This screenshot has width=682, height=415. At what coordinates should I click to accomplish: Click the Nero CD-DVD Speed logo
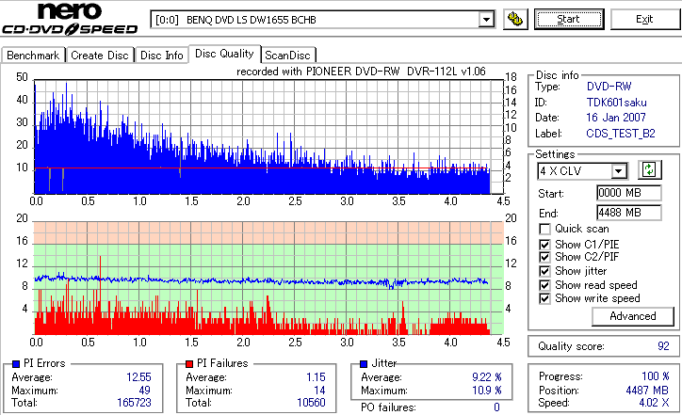70,19
